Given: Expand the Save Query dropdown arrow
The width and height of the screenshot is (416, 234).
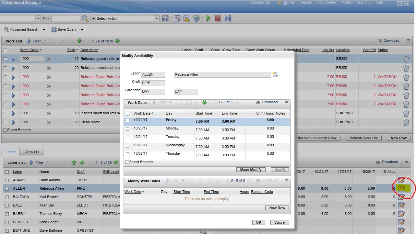Looking at the screenshot, I should point(82,30).
